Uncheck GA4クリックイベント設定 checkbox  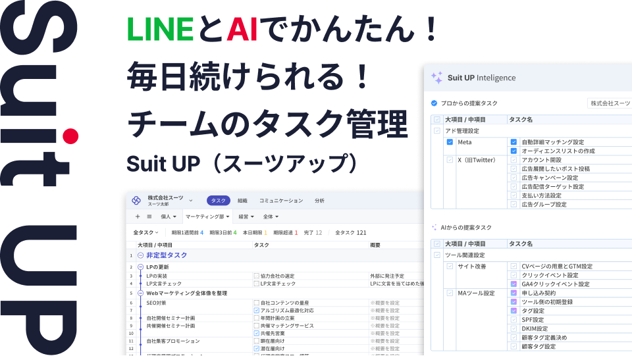pos(513,284)
